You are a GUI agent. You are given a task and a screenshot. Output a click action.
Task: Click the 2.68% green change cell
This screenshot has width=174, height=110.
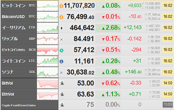click(x=108, y=28)
